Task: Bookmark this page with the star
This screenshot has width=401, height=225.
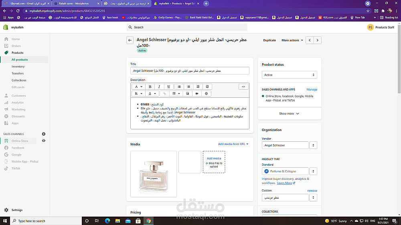Action: (368, 11)
